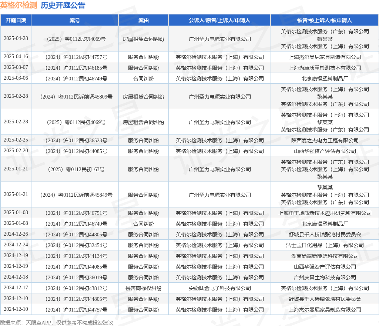Click case number (2024)沪0112民初44757号 in 2024-12-10 row
379x326 pixels.
point(76,310)
